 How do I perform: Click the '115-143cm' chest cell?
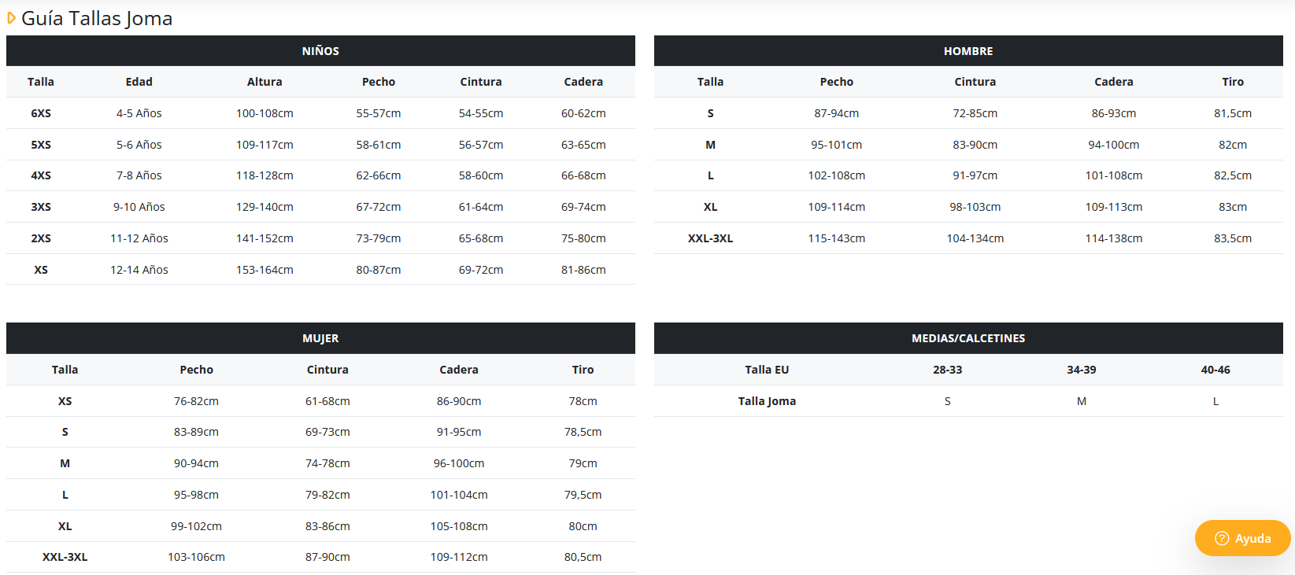[x=836, y=238]
